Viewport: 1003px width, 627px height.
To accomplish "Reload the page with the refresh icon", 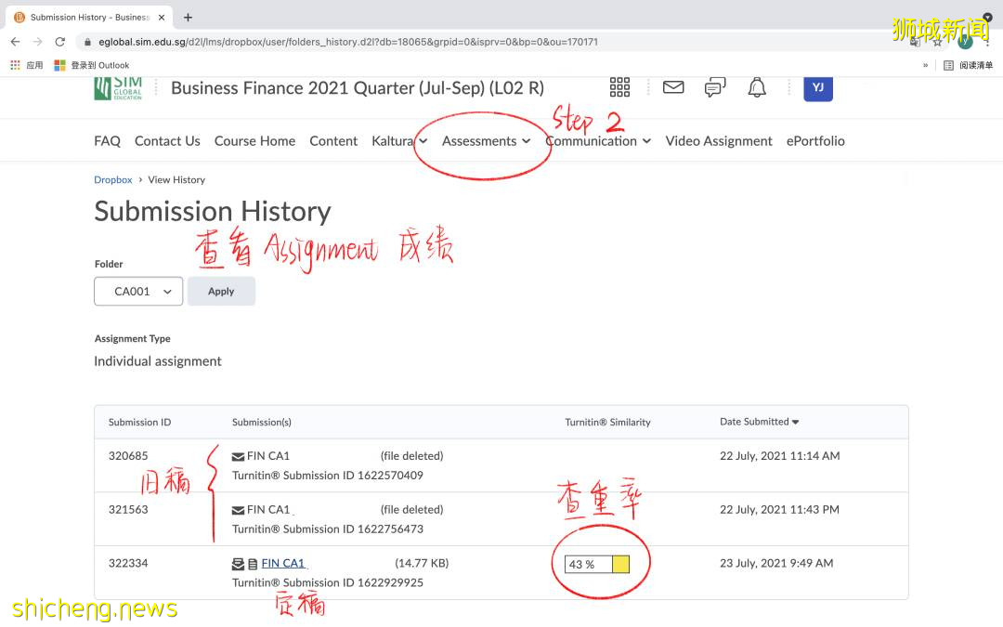I will pos(59,41).
